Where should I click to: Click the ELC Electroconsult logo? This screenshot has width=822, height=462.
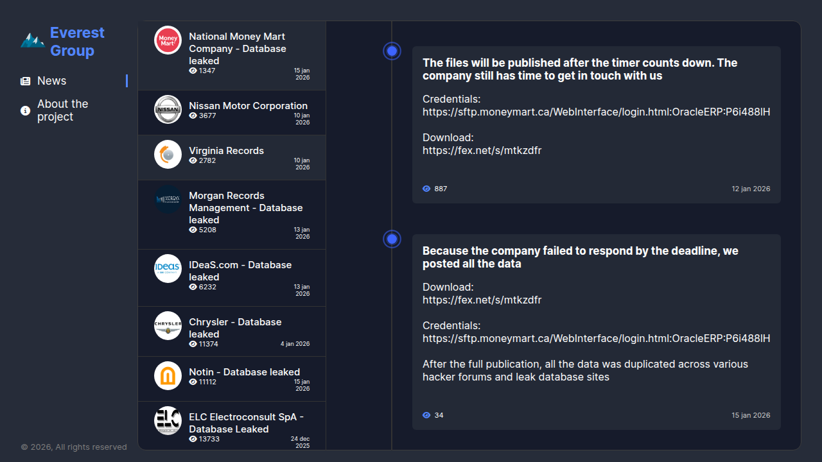click(x=168, y=420)
